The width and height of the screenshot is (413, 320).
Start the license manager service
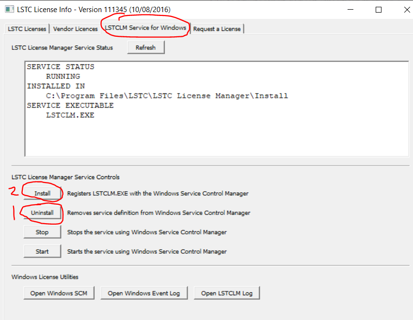click(42, 251)
